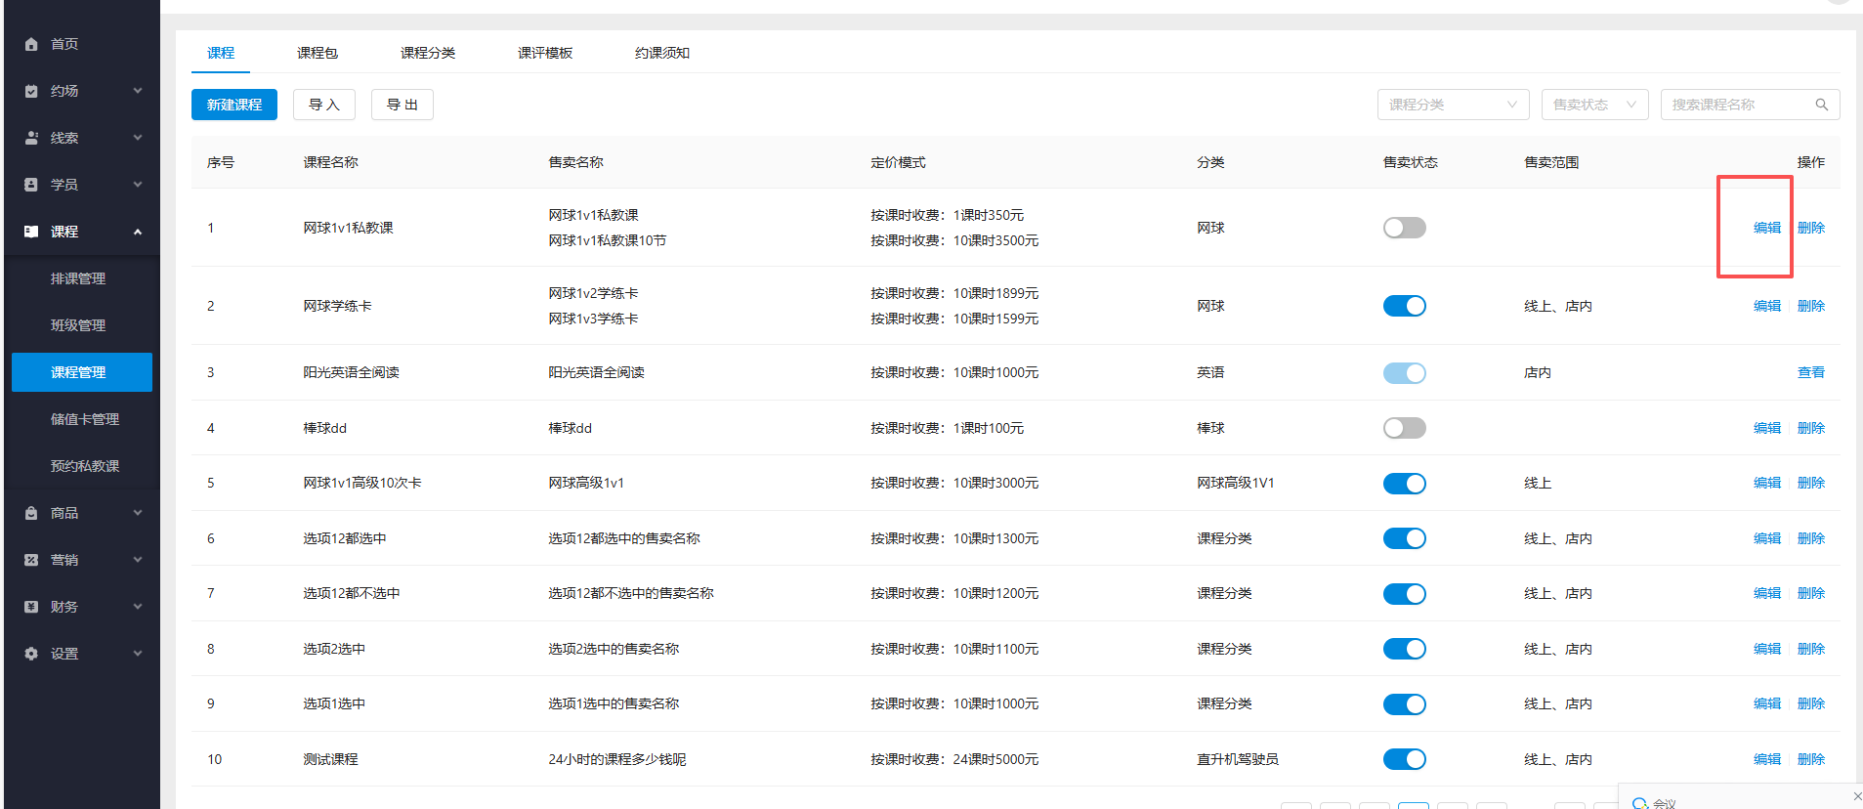
Task: Collapse the 课程 sidebar menu chevron
Action: [x=138, y=232]
